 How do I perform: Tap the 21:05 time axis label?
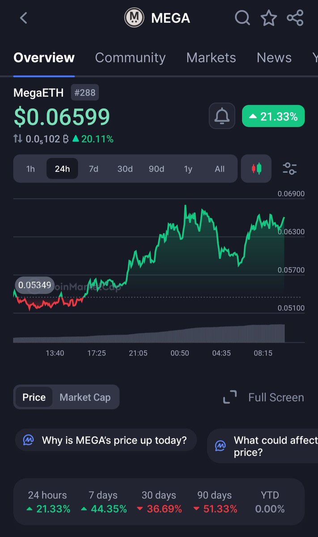click(x=138, y=353)
